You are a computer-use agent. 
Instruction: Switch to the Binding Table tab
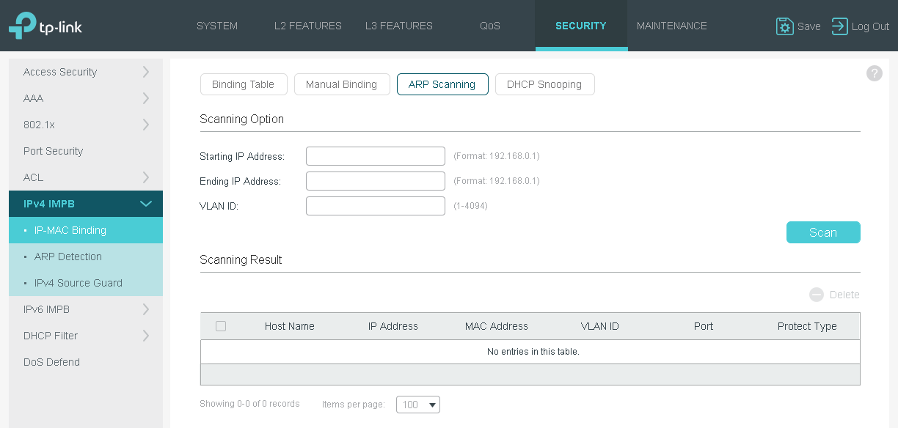click(x=243, y=84)
